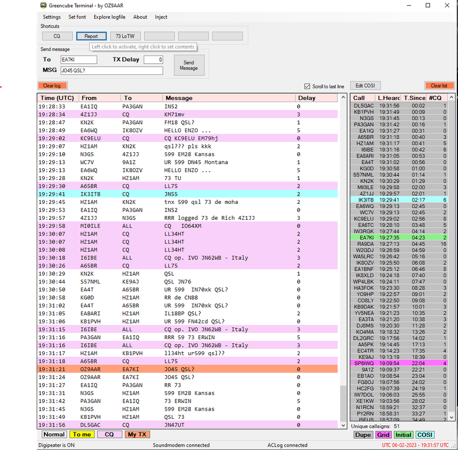
Task: Select the orange OZ9AAR 19:31:21 log row
Action: pos(188,369)
